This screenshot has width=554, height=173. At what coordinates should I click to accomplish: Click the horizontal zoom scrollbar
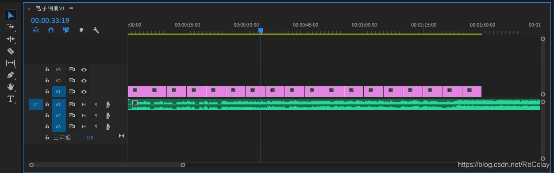click(107, 165)
